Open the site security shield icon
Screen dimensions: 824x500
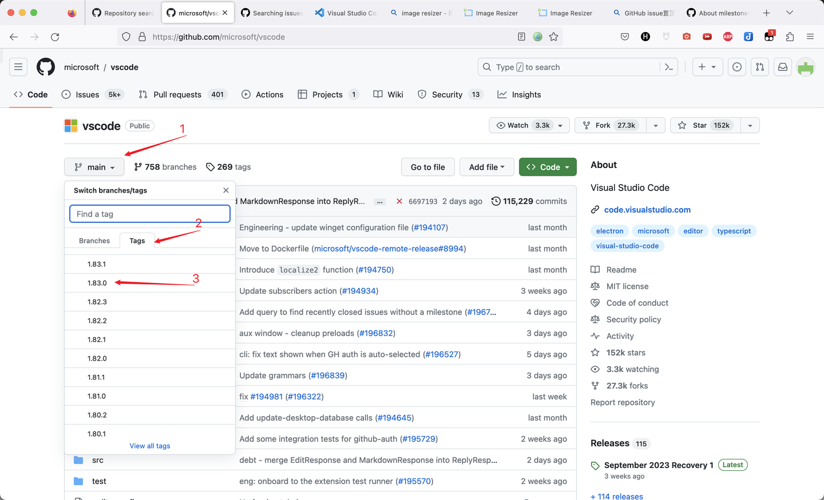coord(126,37)
